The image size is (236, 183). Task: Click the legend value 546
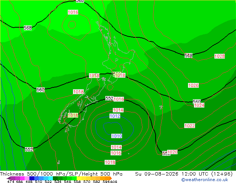click(67, 182)
